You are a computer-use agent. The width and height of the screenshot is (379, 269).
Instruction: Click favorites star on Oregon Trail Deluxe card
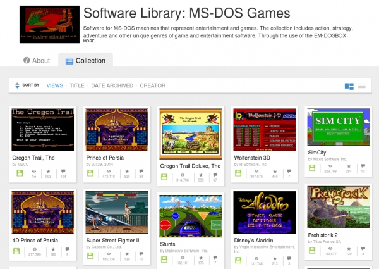pos(201,175)
